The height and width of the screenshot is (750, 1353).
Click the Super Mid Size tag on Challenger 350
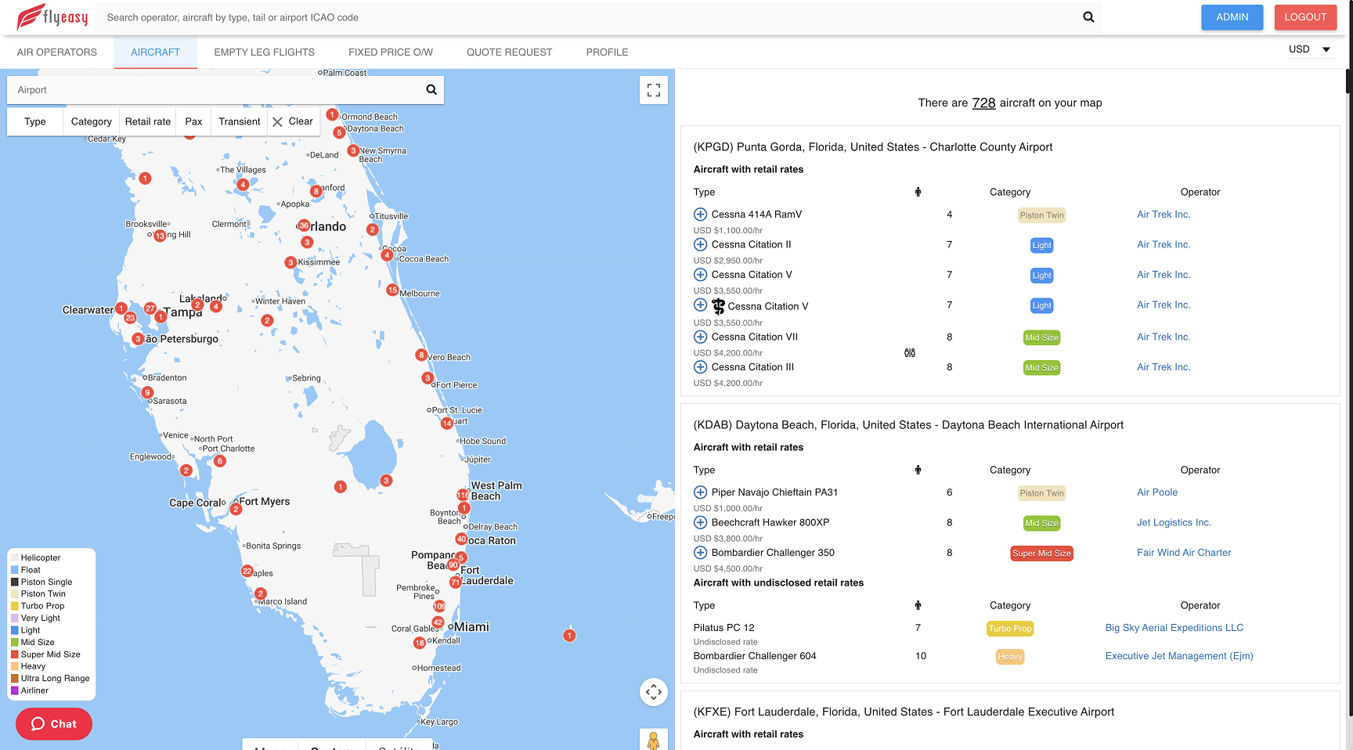pyautogui.click(x=1041, y=553)
